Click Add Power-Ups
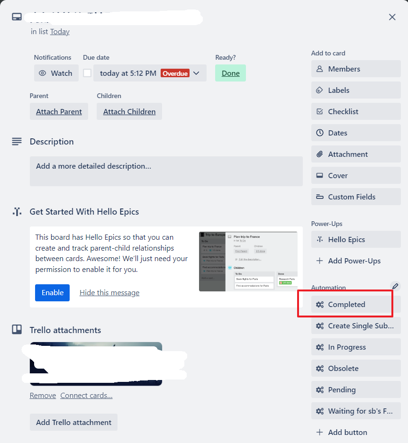The height and width of the screenshot is (443, 408). [356, 261]
